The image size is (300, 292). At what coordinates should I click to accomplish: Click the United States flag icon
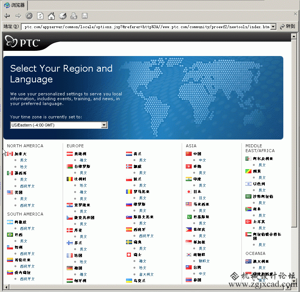coord(10,192)
